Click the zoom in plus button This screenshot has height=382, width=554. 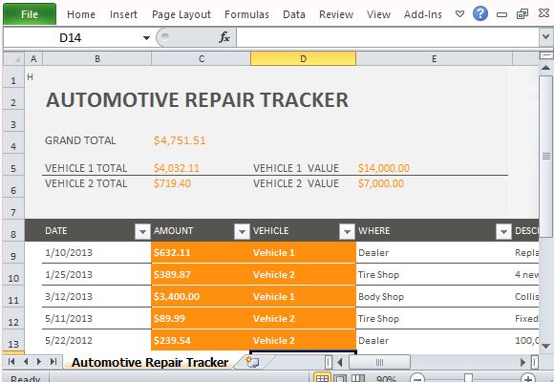click(528, 379)
